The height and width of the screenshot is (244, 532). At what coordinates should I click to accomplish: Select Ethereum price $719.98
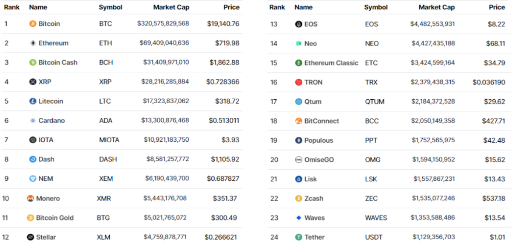[228, 43]
